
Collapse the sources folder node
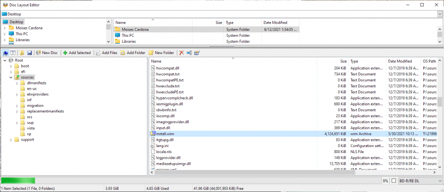(x=11, y=77)
